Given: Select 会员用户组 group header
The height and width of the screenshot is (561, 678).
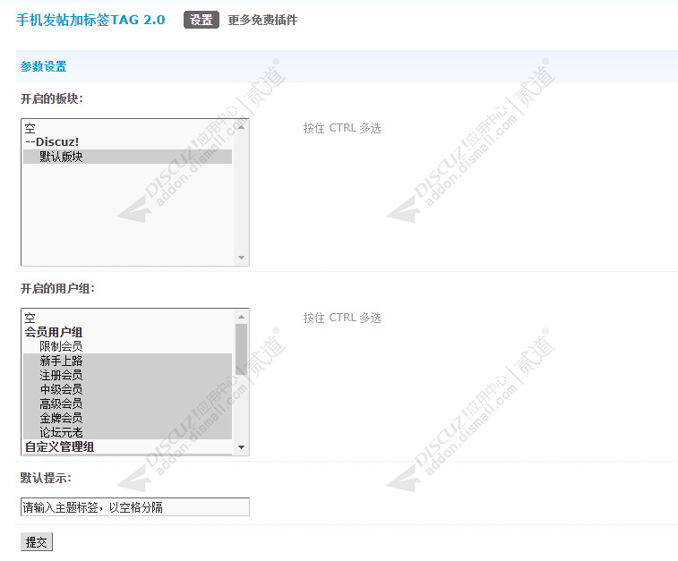Looking at the screenshot, I should (x=127, y=332).
